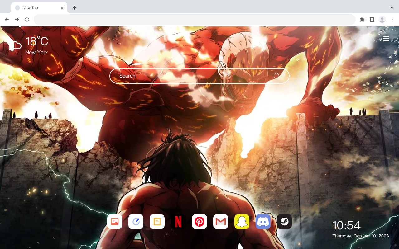Click the Thursday, October 10, 2023 date

(x=361, y=236)
